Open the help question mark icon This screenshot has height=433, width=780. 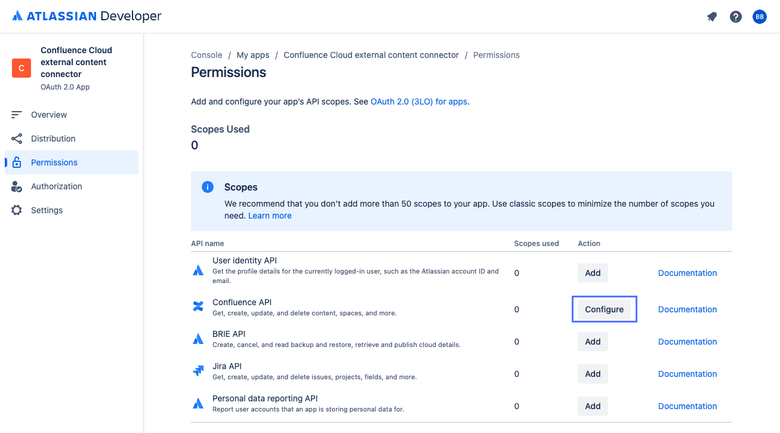point(736,17)
